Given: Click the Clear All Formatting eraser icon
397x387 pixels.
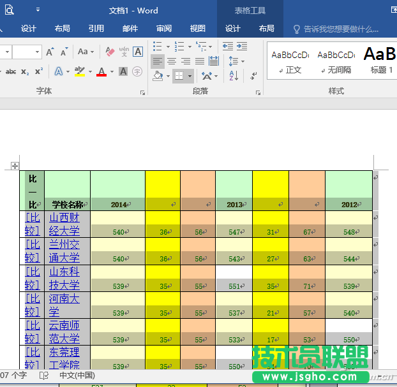Looking at the screenshot, I should pyautogui.click(x=109, y=52).
